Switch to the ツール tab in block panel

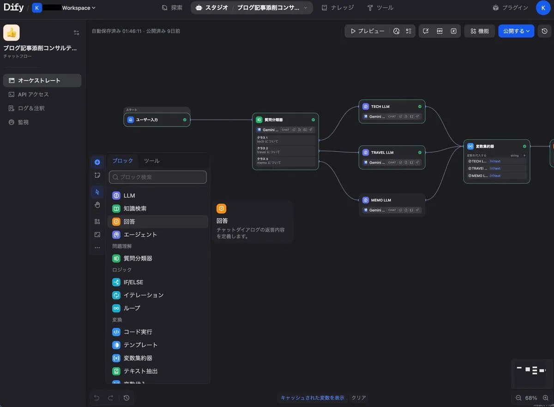[x=151, y=161]
